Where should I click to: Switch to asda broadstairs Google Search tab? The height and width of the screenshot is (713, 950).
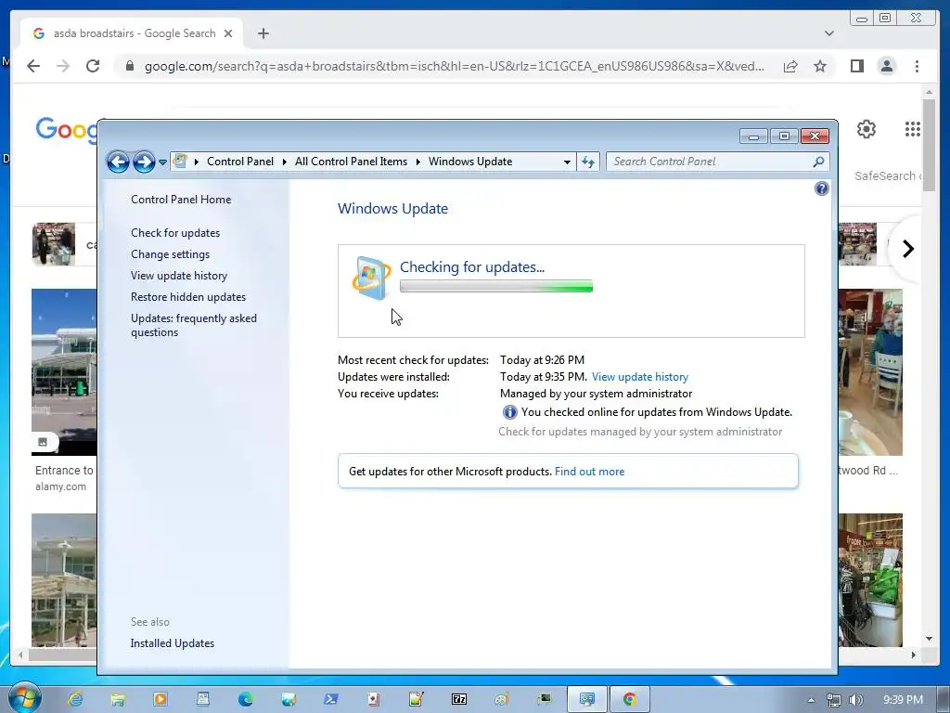(x=134, y=33)
